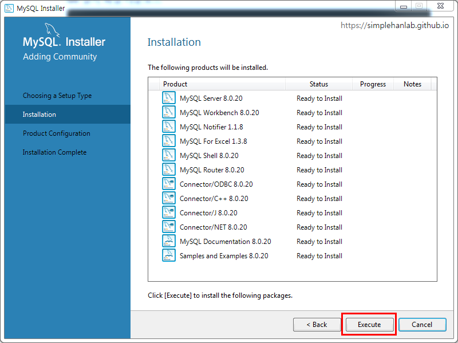Click Connector/J's Ready to Install status
458x343 pixels.
pyautogui.click(x=319, y=213)
